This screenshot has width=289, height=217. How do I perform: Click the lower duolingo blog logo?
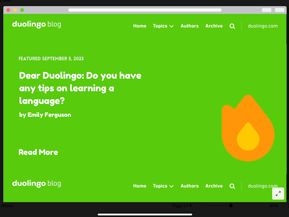36,184
